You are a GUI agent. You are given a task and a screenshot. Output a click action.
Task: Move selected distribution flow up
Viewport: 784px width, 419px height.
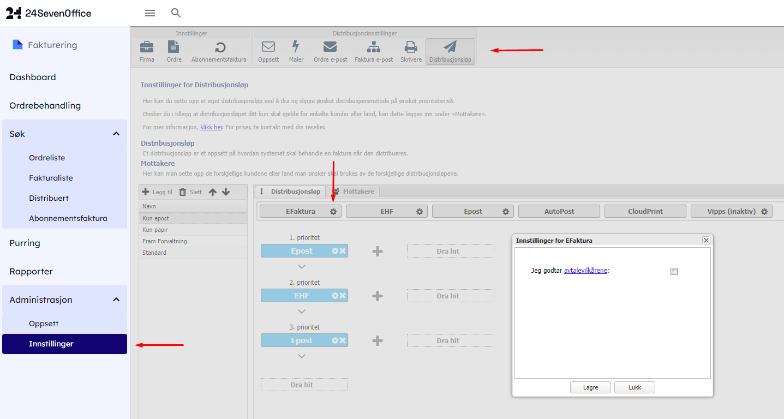(213, 192)
